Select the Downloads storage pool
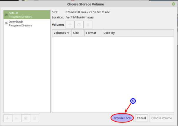The image size is (178, 126). (27, 24)
